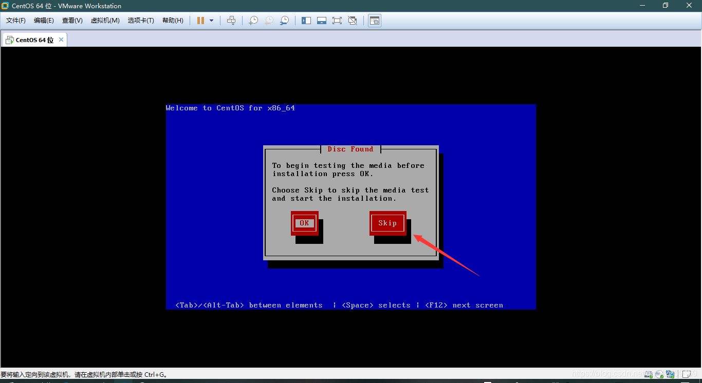Pause the virtual machine with the orange pause icon
702x383 pixels.
tap(200, 21)
